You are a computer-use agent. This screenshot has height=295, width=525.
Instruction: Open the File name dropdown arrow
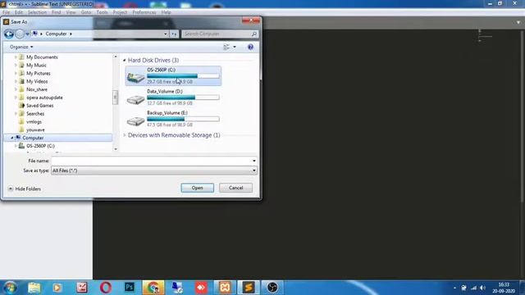tap(254, 161)
